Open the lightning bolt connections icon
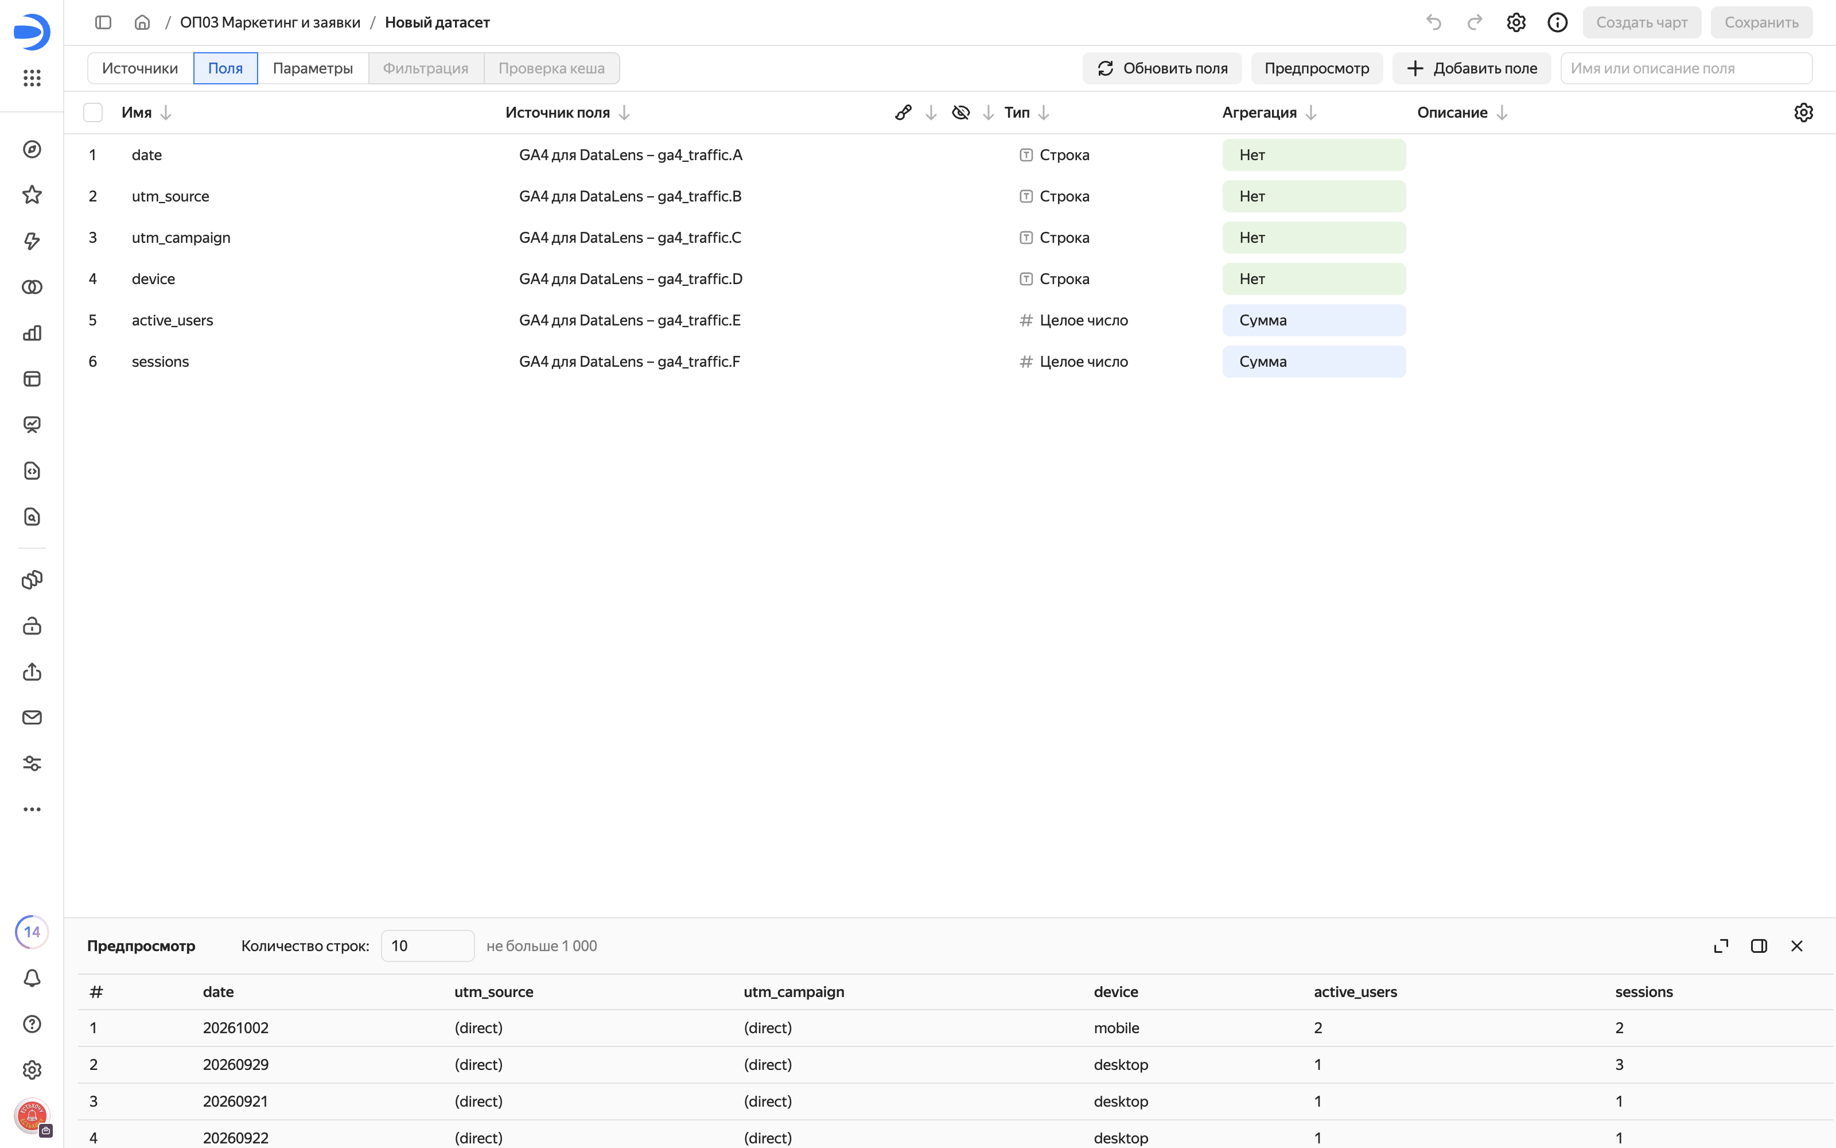Viewport: 1836px width, 1148px height. coord(32,242)
